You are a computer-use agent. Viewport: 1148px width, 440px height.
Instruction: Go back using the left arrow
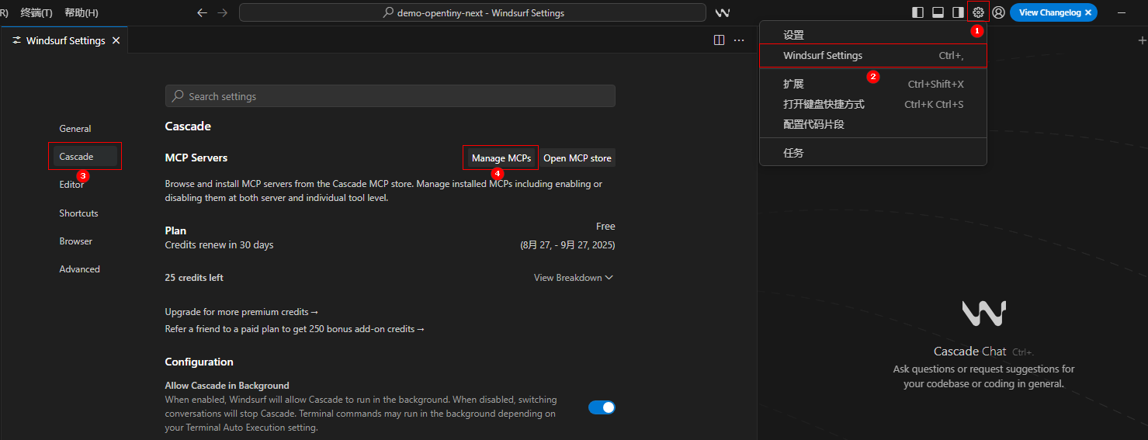point(202,12)
